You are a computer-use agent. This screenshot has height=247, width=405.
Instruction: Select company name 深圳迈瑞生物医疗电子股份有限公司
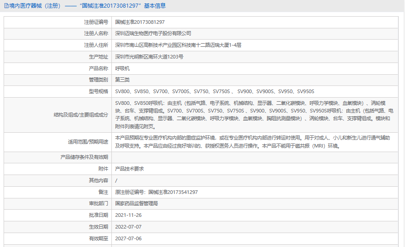[x=153, y=33]
